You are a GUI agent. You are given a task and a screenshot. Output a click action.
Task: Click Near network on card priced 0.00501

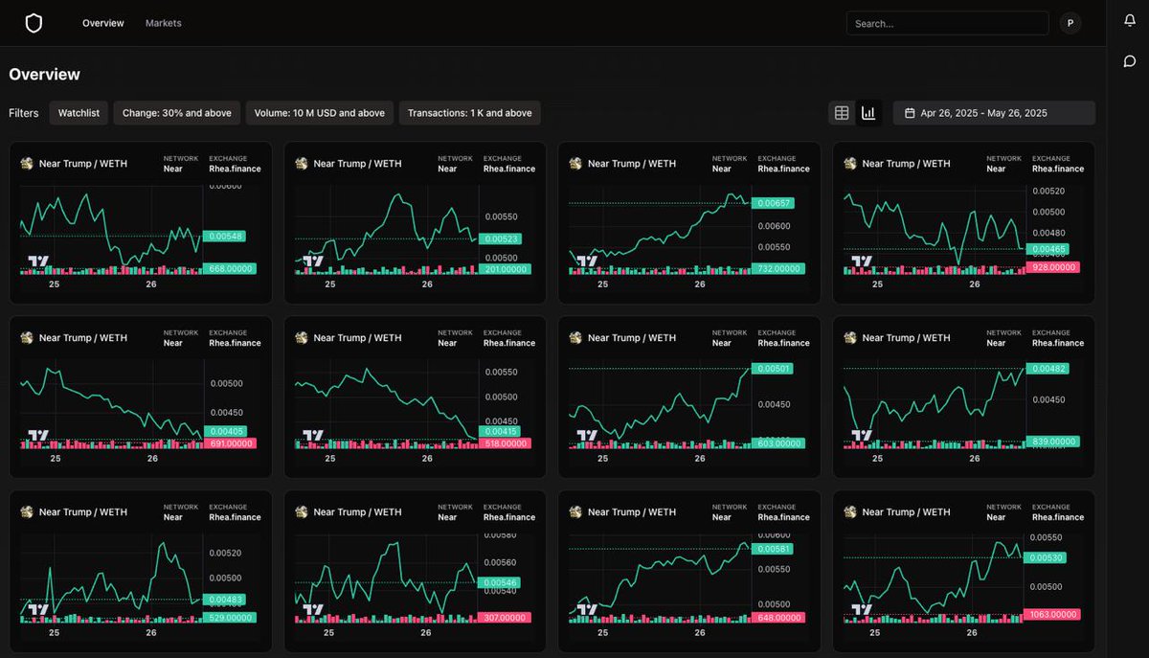coord(722,343)
